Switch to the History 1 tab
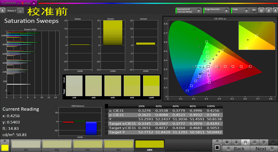Screen dimensions: 278x152 coord(11,11)
